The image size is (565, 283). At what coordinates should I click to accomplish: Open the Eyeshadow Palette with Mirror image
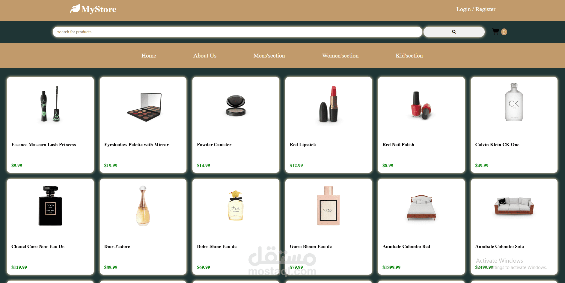144,107
